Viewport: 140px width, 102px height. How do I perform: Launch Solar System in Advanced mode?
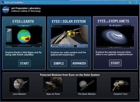[79, 63]
